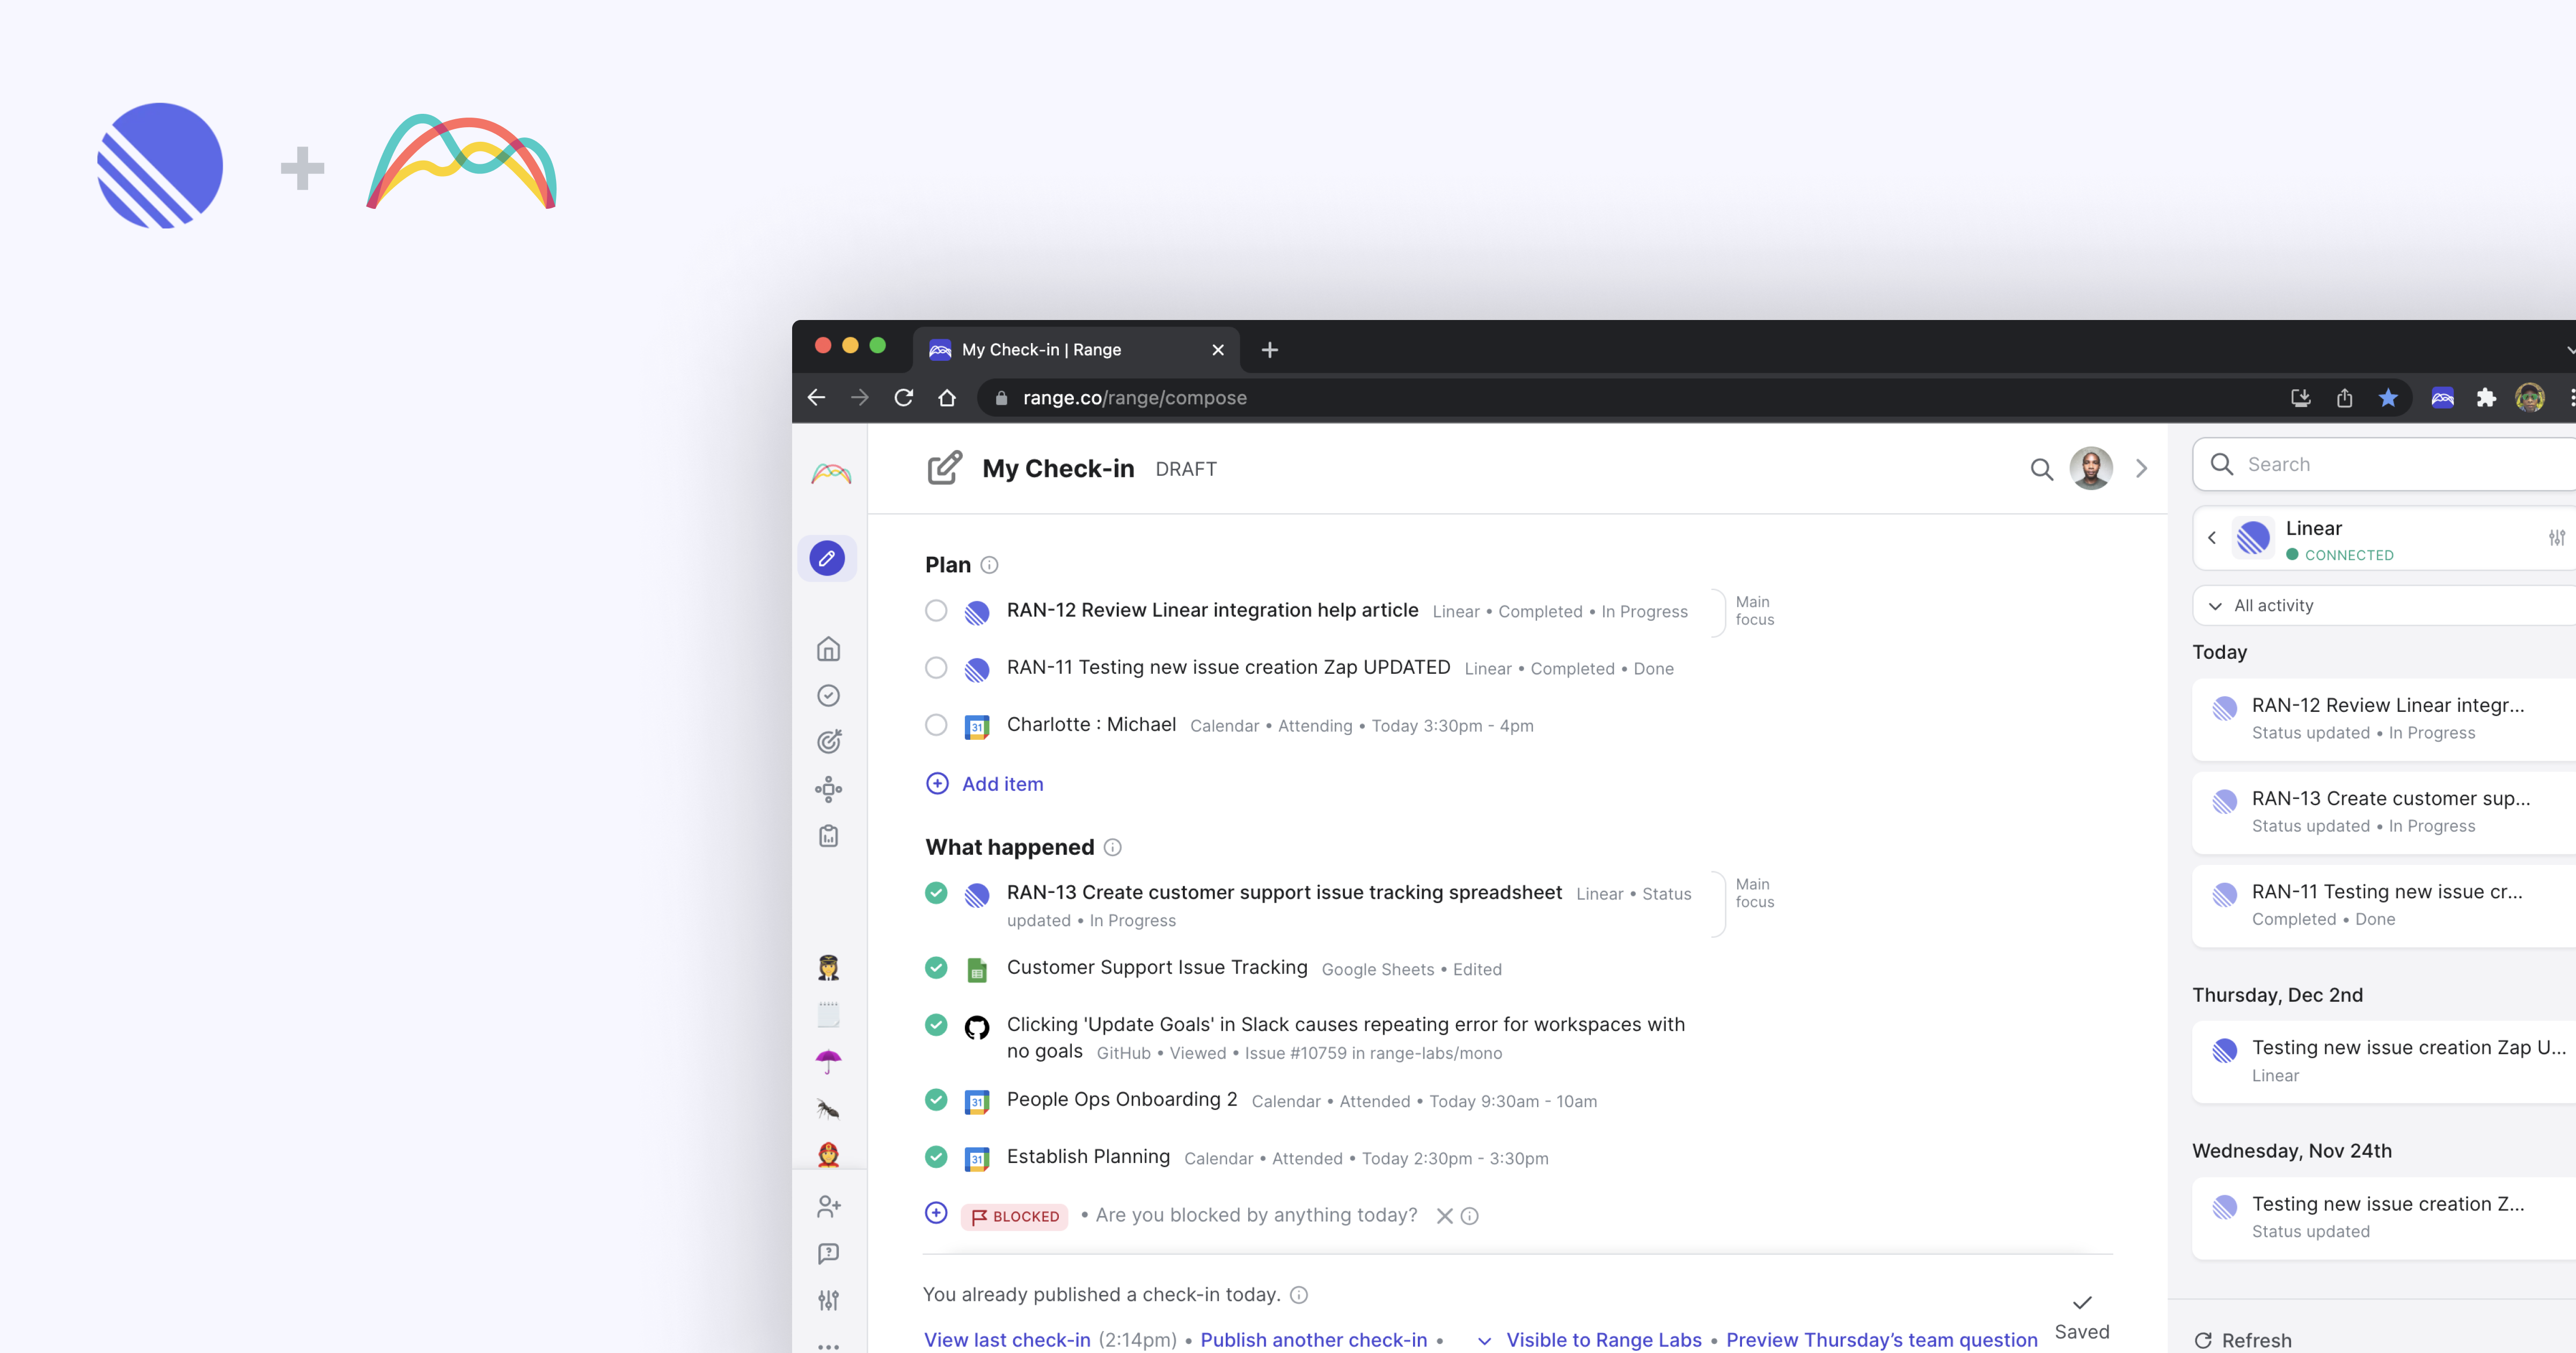Screen dimensions: 2576x1353
Task: Click the install app icon in address bar
Action: pyautogui.click(x=2300, y=397)
